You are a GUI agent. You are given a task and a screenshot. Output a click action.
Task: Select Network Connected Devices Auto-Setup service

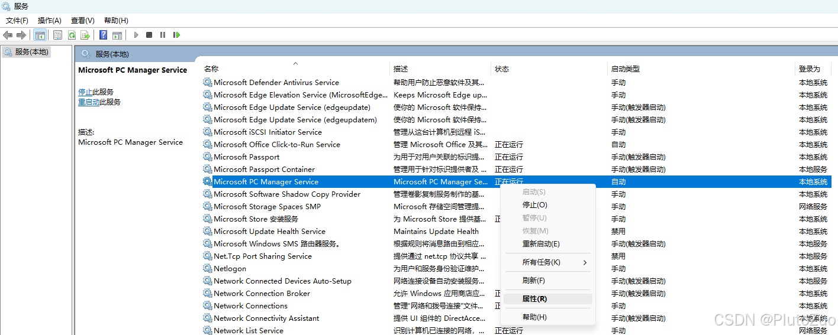[516, 281]
